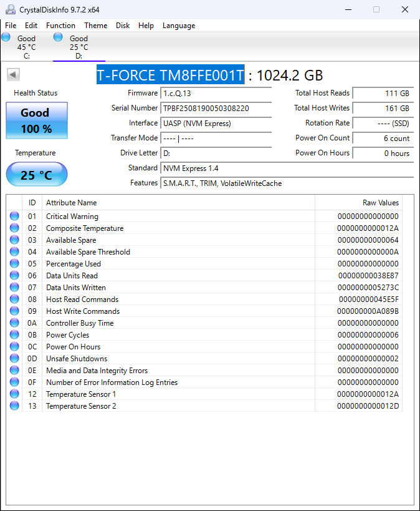
Task: Select the Data Units Written attribute name
Action: pyautogui.click(x=76, y=288)
